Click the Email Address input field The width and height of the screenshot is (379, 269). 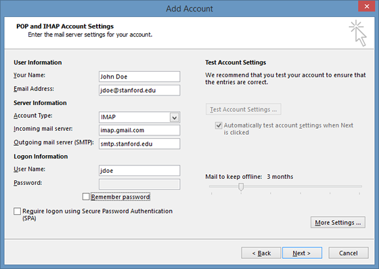pos(139,90)
